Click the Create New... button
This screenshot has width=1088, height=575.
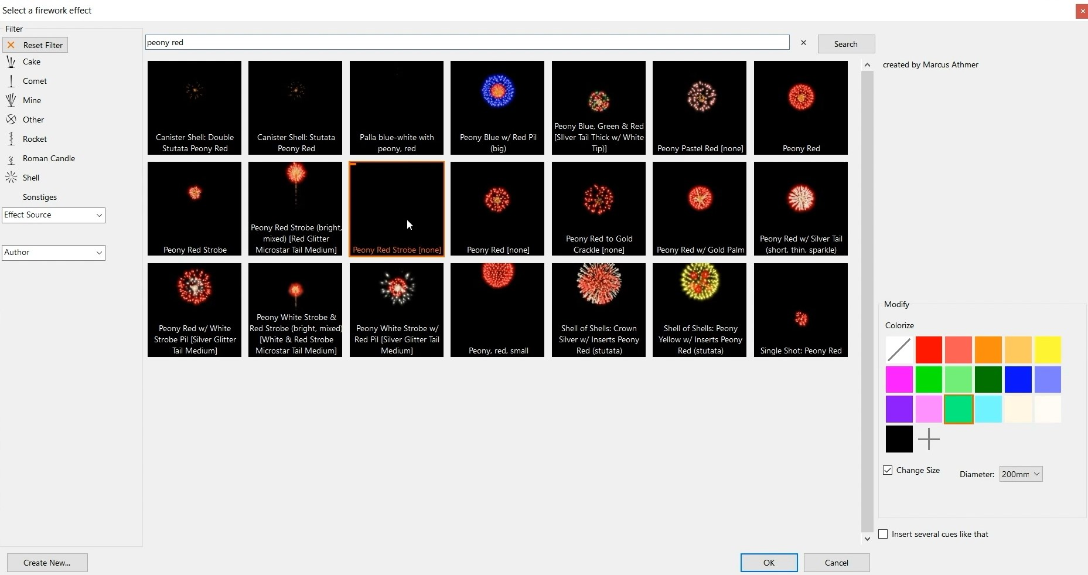[47, 563]
